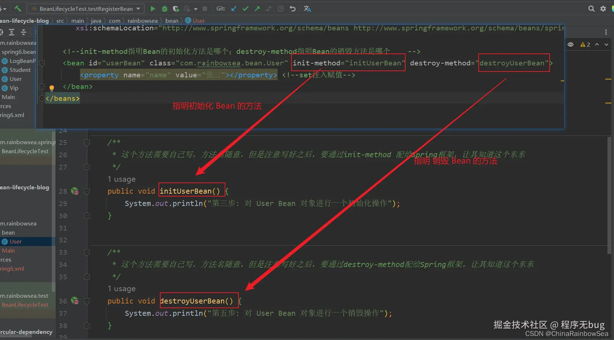Select the java breadcrumb in navigation bar

96,21
